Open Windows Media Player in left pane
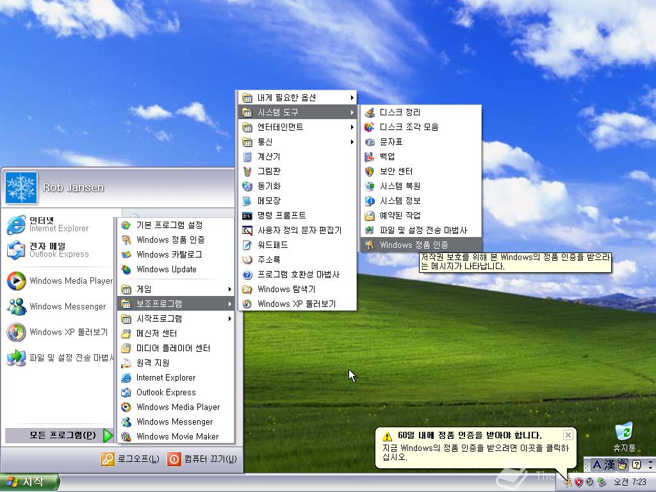The image size is (656, 492). [58, 281]
